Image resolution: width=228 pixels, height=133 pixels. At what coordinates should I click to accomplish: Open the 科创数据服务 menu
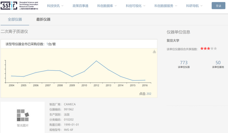(165, 6)
